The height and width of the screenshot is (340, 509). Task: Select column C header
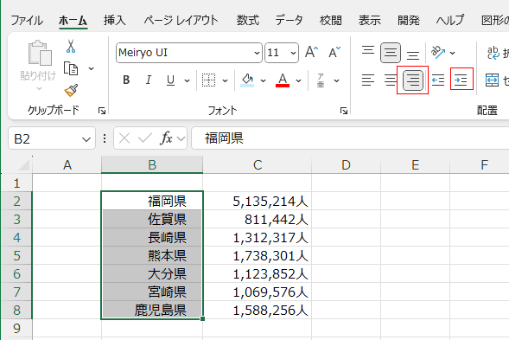click(x=258, y=164)
